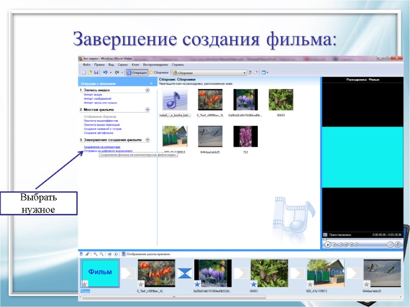Screen dimensions: 410x307
Task: Save the project using the floppy disk icon
Action: tap(96, 73)
